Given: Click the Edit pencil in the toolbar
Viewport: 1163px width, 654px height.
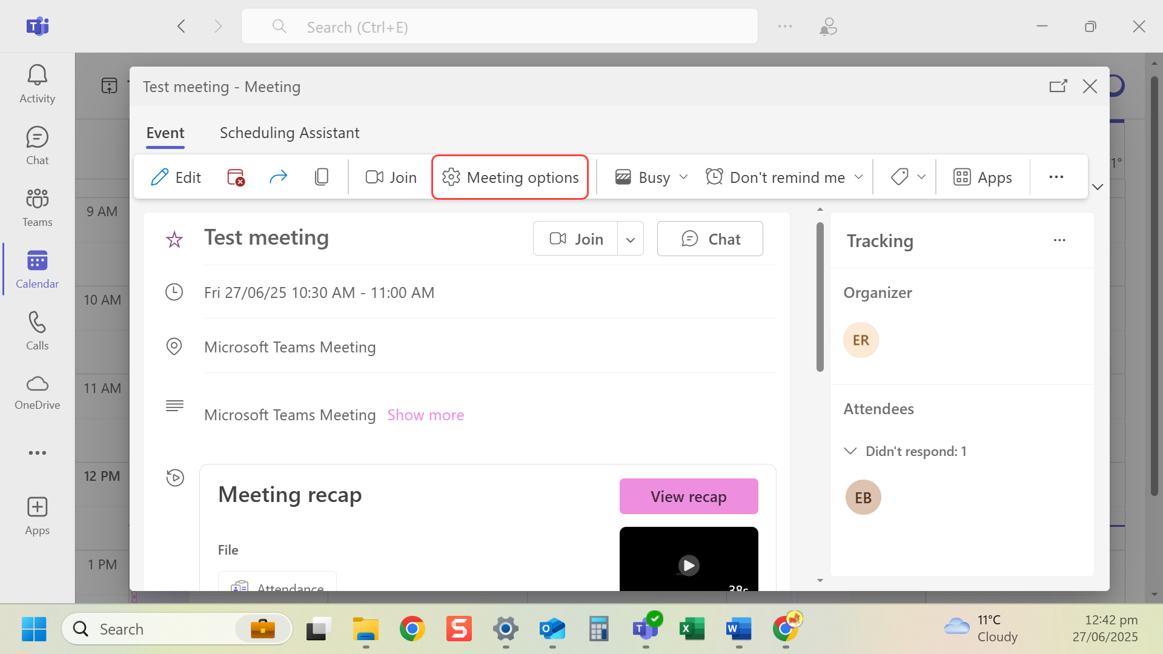Looking at the screenshot, I should (x=176, y=177).
